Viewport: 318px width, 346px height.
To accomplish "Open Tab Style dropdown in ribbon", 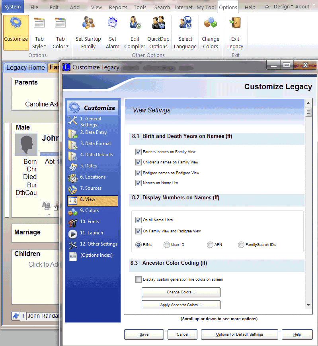I will point(39,32).
